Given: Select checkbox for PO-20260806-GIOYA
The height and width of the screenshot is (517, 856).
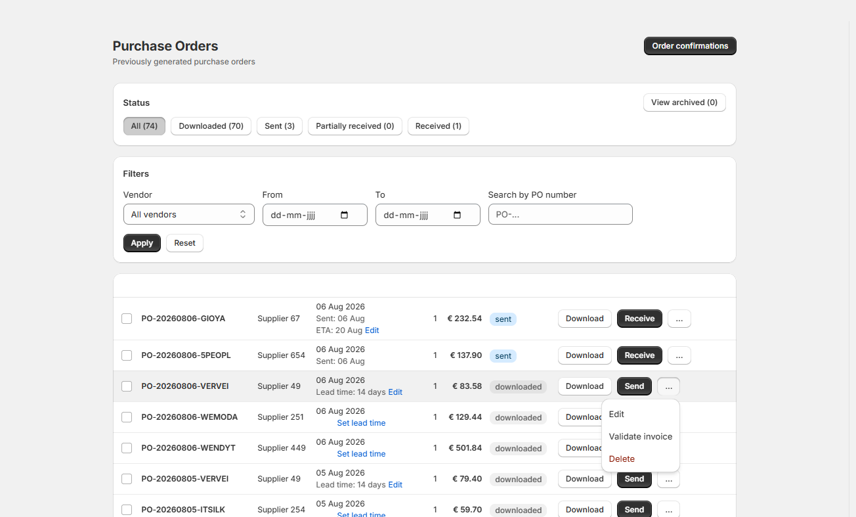Looking at the screenshot, I should coord(127,319).
